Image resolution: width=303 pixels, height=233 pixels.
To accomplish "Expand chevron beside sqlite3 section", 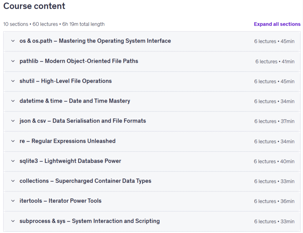I will click(x=13, y=161).
